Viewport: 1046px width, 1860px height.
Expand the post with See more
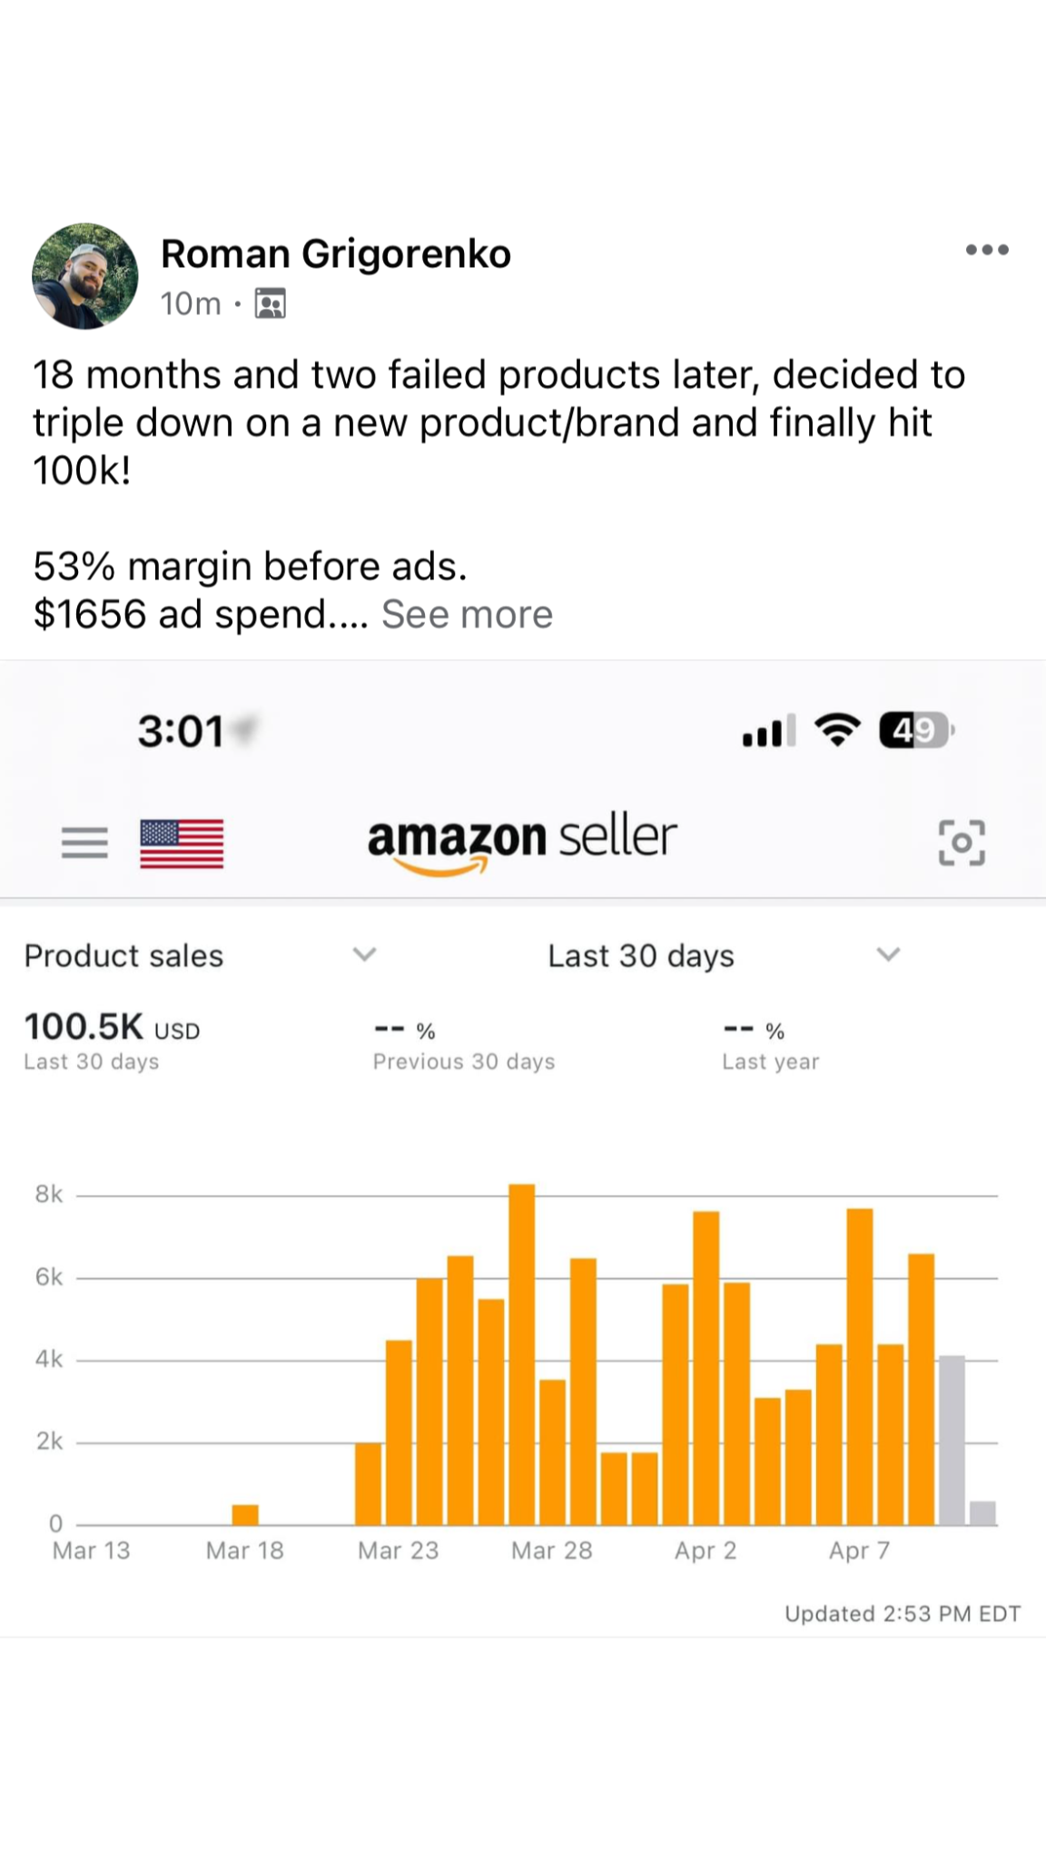pyautogui.click(x=467, y=615)
